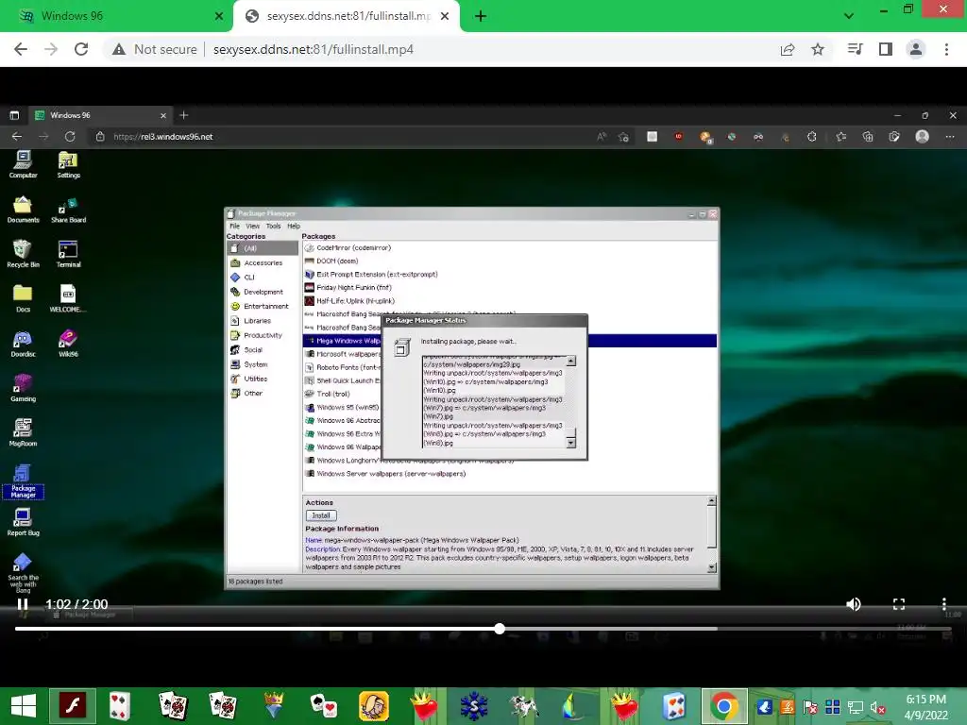Open the video player's more options menu
The image size is (967, 725).
pyautogui.click(x=943, y=604)
